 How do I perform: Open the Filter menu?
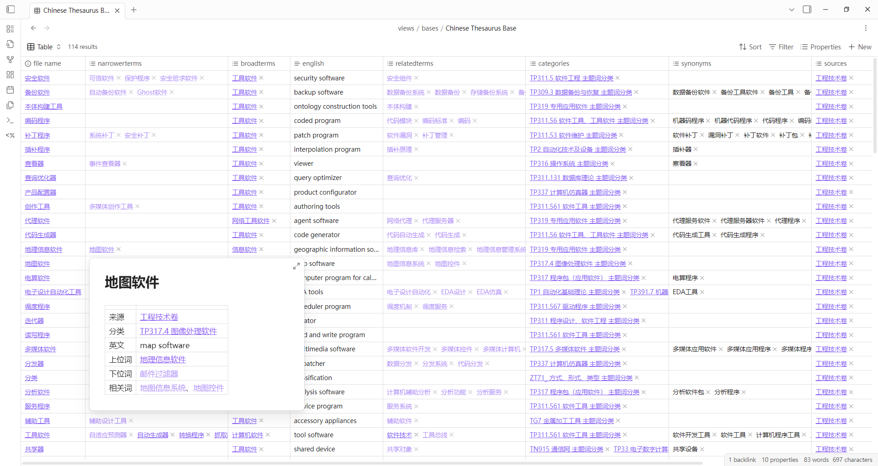tap(781, 47)
